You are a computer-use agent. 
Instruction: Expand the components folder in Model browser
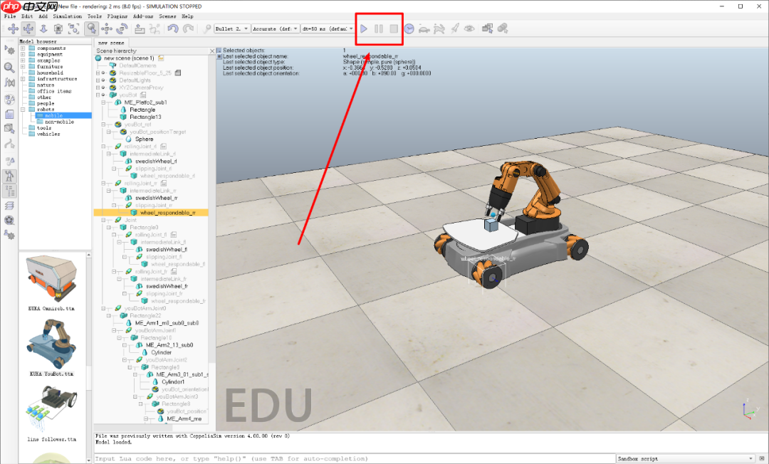point(23,48)
